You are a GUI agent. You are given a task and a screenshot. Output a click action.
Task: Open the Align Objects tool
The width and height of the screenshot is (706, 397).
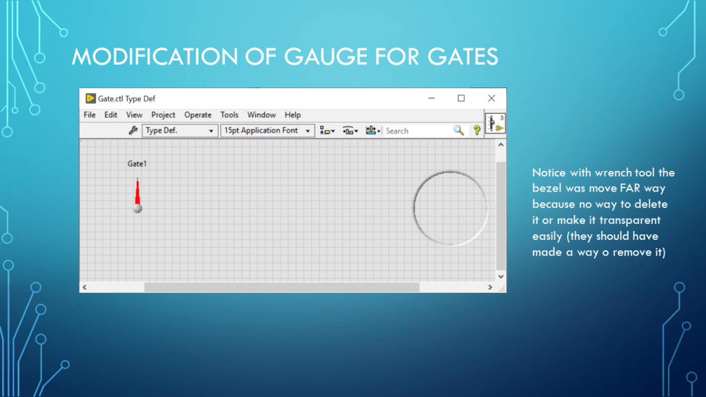pyautogui.click(x=327, y=130)
